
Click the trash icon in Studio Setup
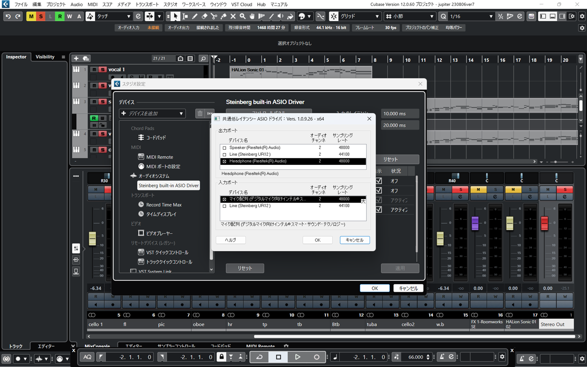(200, 114)
